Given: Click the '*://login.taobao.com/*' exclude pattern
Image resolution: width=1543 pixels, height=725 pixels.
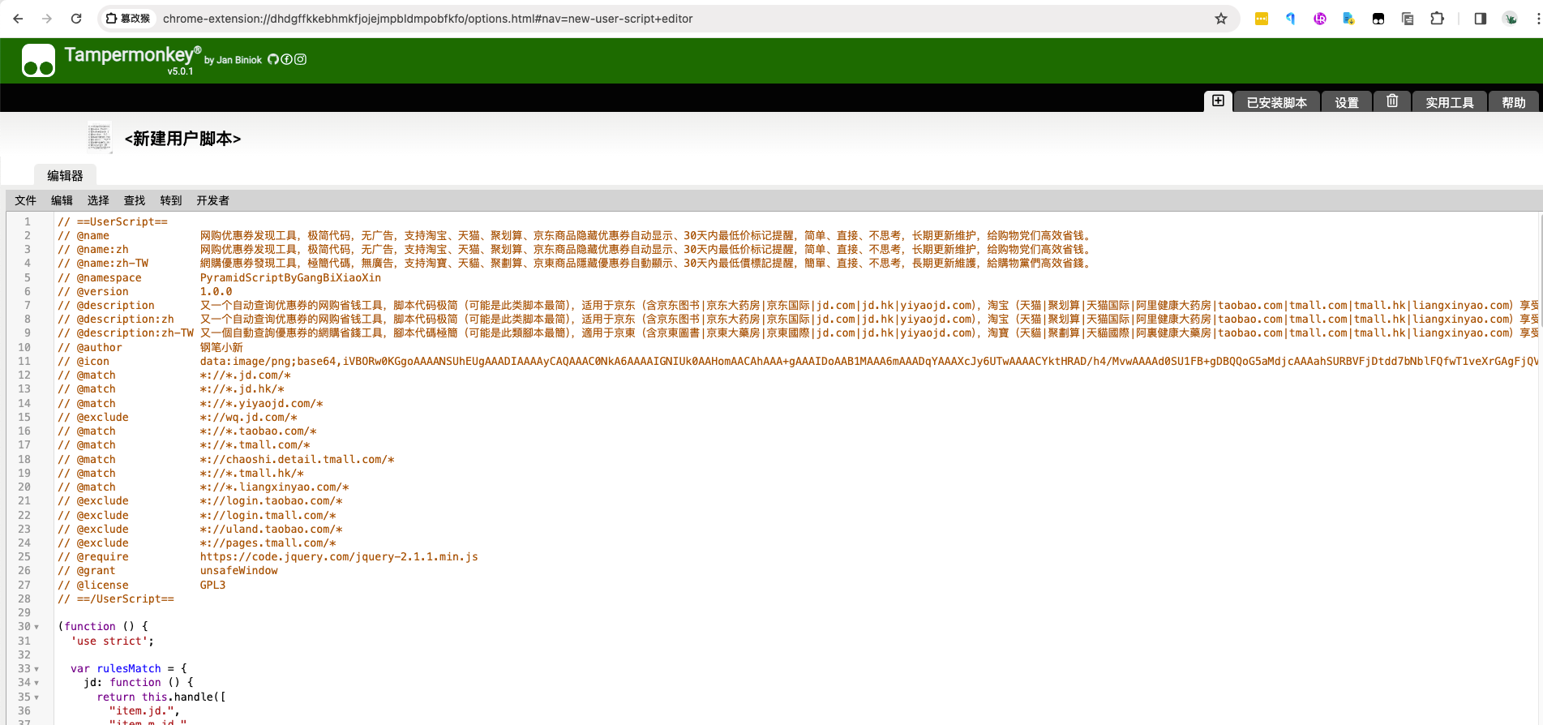Looking at the screenshot, I should tap(272, 500).
